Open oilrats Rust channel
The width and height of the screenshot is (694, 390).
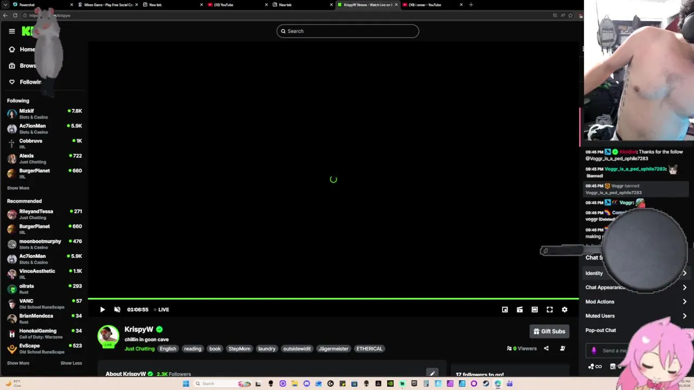(x=44, y=289)
